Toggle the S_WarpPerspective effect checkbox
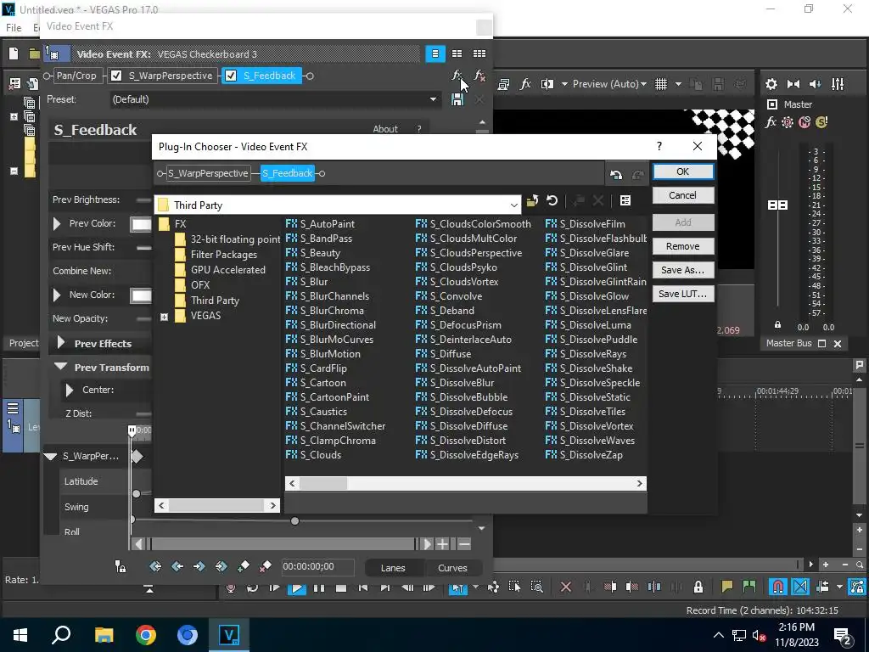The image size is (869, 652). tap(116, 76)
